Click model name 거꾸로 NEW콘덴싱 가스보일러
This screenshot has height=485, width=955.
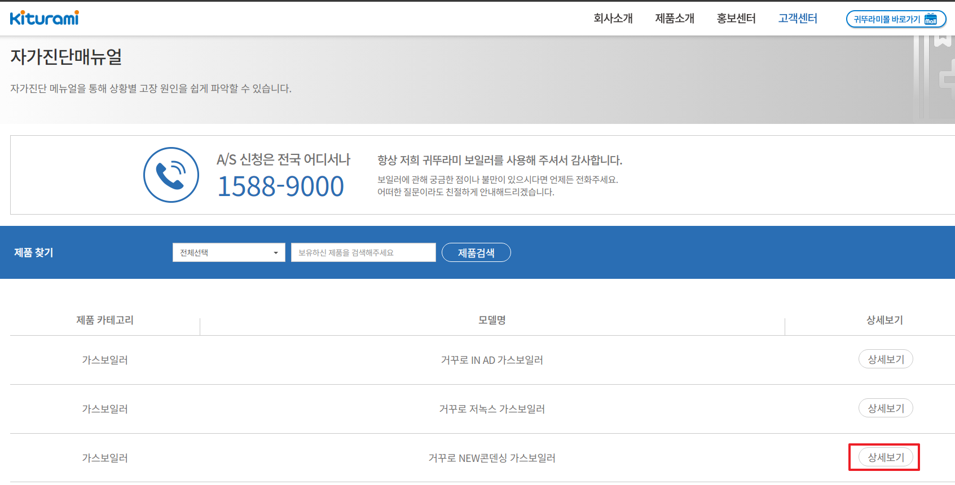492,458
